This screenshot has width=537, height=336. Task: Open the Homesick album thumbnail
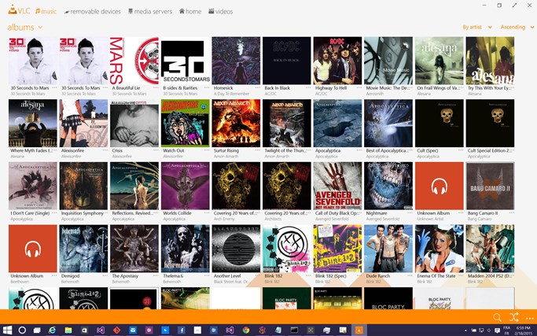click(236, 61)
